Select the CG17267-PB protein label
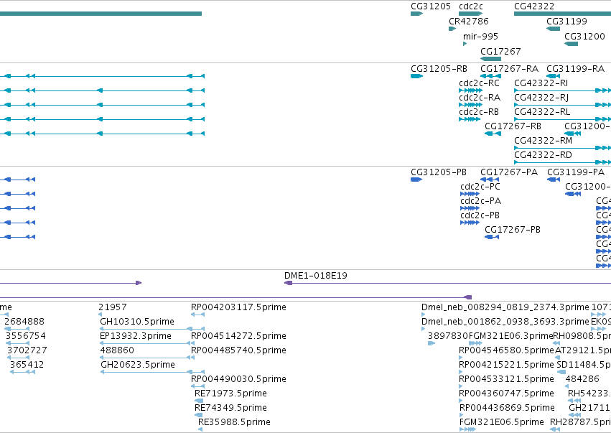The height and width of the screenshot is (433, 611). [513, 230]
